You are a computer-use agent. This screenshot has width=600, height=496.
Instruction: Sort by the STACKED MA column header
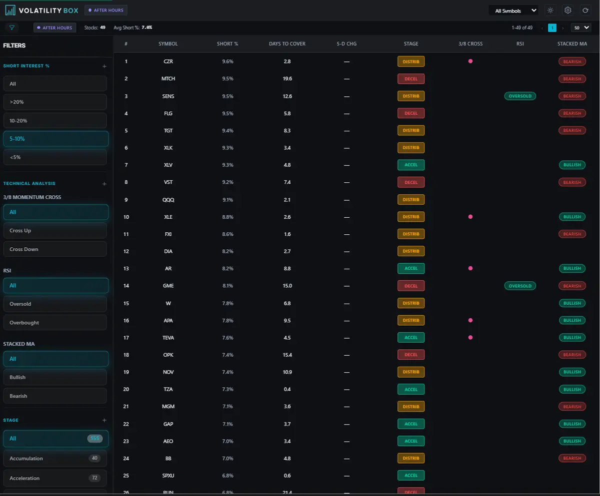coord(572,44)
